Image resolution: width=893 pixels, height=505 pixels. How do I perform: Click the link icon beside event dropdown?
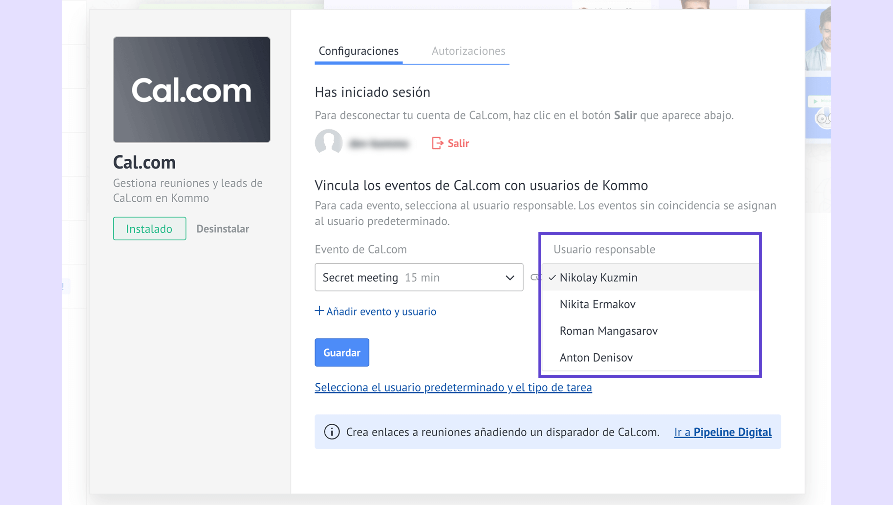[x=535, y=277]
